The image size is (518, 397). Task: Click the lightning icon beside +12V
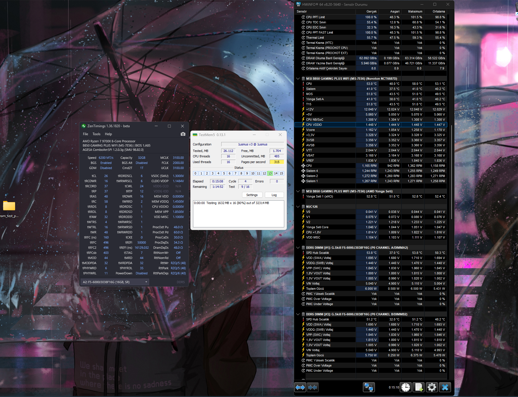[303, 109]
